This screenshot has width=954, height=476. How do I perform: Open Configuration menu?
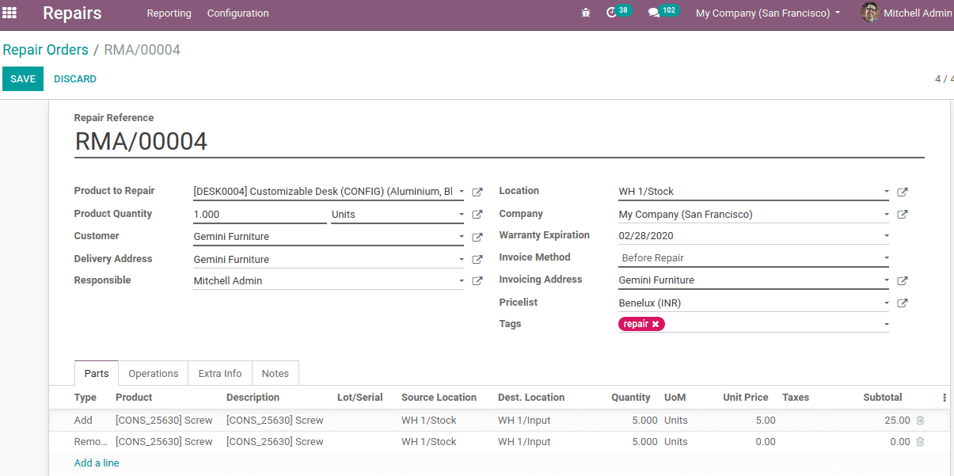tap(238, 13)
